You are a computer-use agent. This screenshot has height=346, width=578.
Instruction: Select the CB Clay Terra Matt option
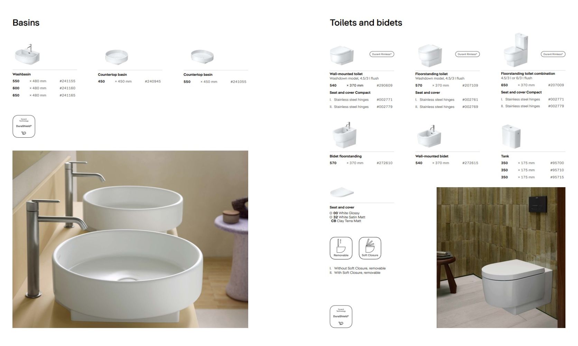[x=346, y=221]
